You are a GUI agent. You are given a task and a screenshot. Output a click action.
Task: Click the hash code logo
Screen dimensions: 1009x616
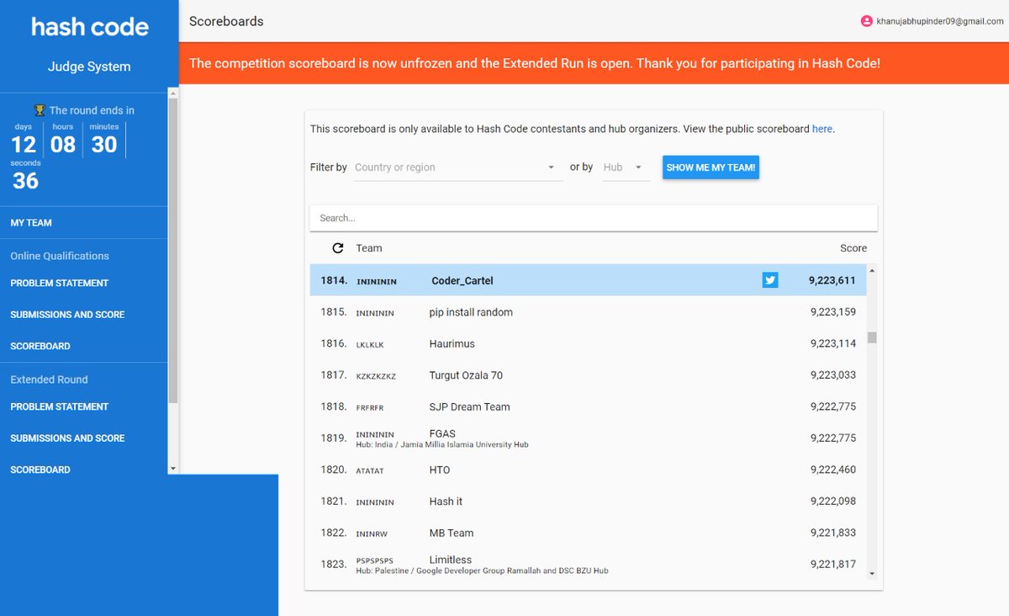point(90,26)
